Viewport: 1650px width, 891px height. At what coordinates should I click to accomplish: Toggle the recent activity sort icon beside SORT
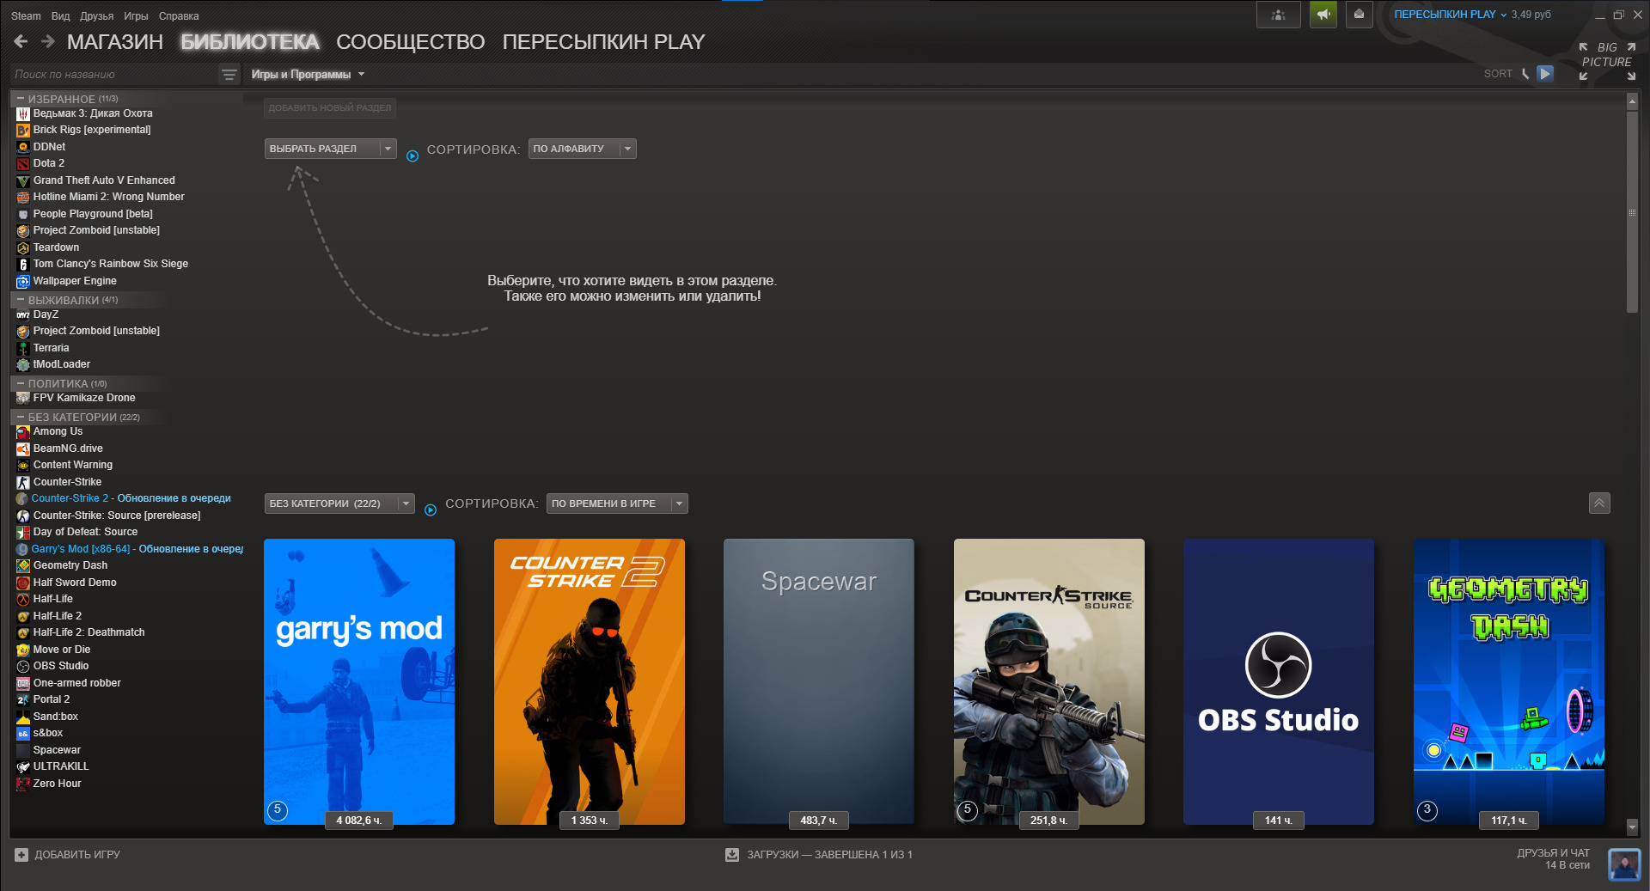click(1525, 74)
